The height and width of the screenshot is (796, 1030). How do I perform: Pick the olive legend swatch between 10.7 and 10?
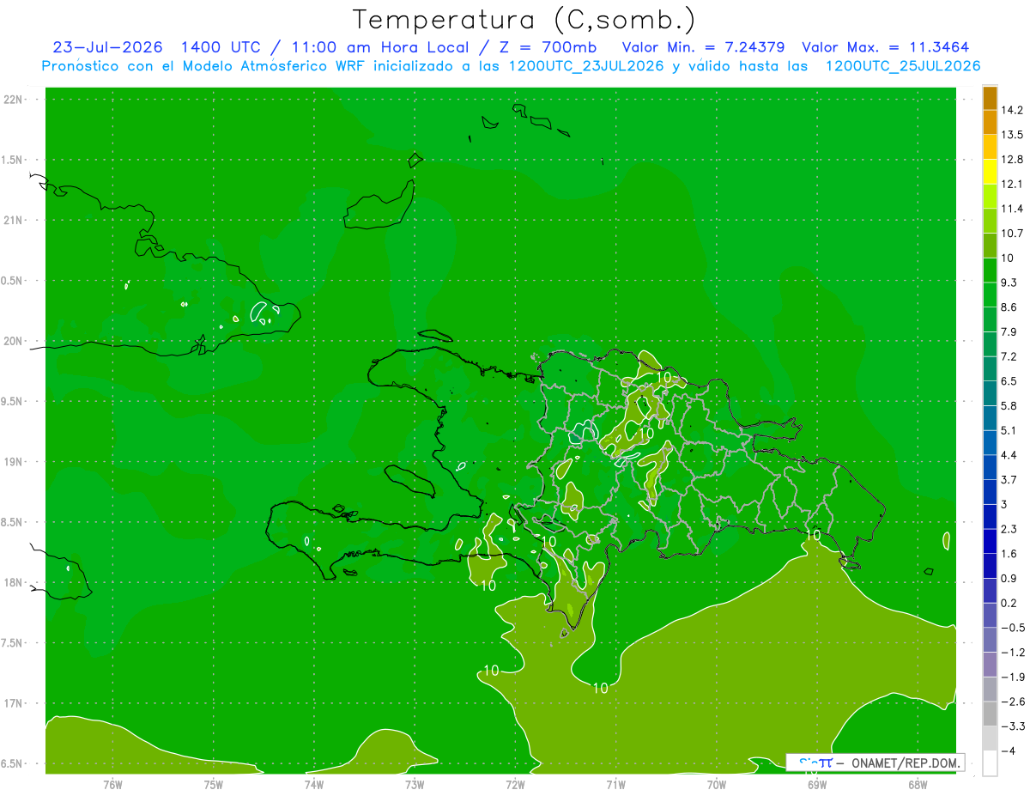pos(990,246)
